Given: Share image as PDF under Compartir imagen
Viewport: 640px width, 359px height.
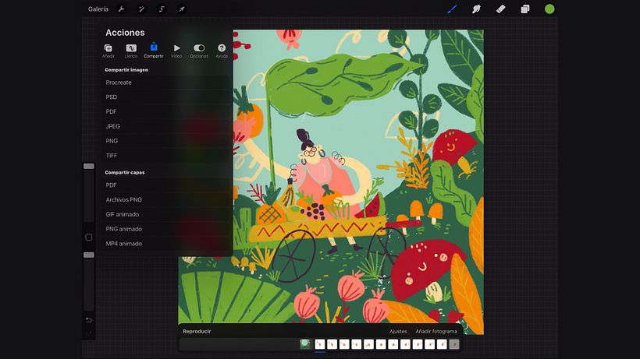Looking at the screenshot, I should click(x=165, y=111).
